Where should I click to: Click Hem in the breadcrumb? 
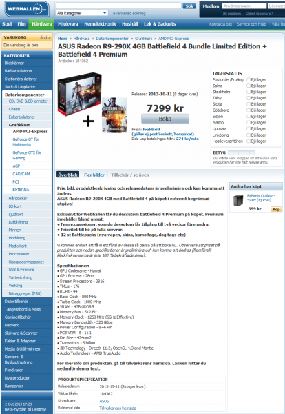pyautogui.click(x=63, y=39)
